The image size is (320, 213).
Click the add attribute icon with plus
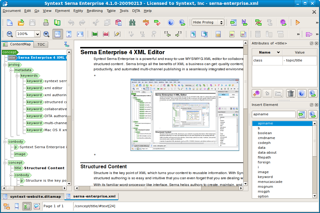coord(256,93)
